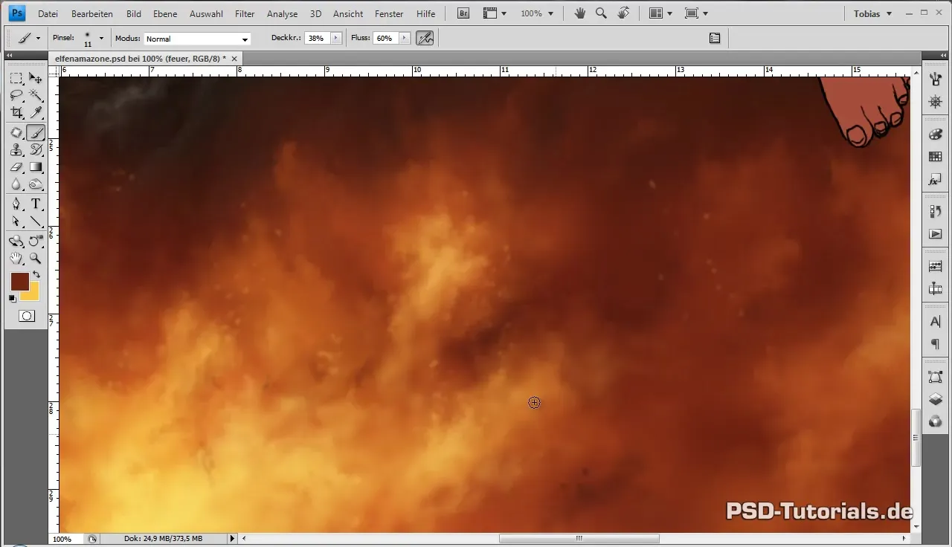Click the Deckkr. 38% opacity field
This screenshot has height=547, width=952.
click(317, 38)
